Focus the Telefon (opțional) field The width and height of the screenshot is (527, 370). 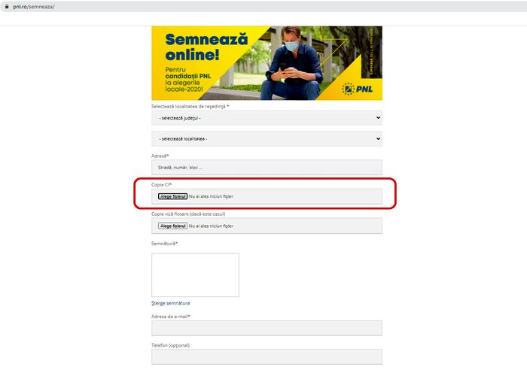[x=267, y=356]
